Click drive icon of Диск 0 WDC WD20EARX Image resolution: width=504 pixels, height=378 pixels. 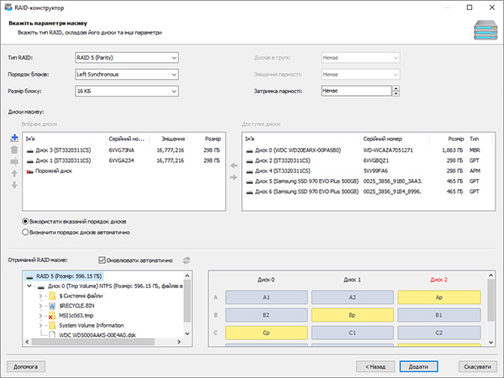coord(249,150)
